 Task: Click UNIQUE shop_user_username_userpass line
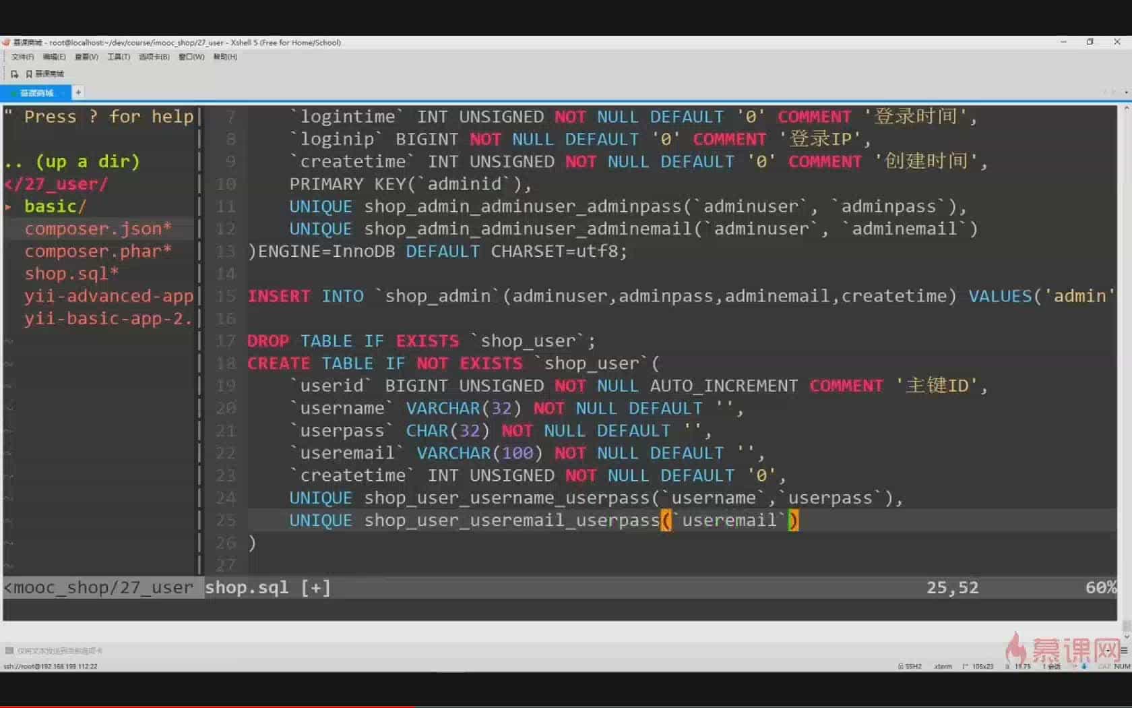point(596,498)
